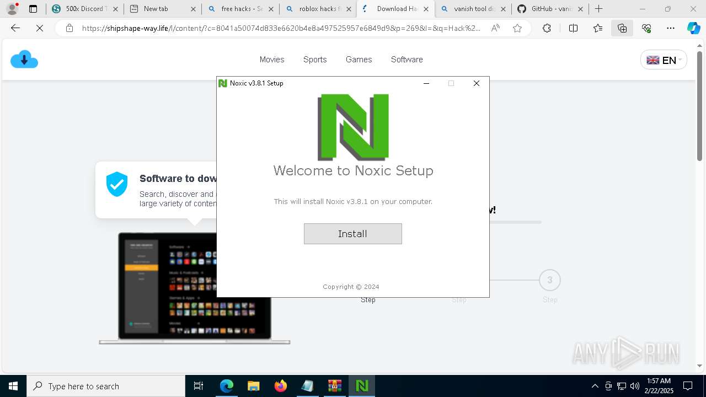The image size is (706, 397).
Task: Click the Welcome to Noxic Setup heading
Action: click(353, 170)
